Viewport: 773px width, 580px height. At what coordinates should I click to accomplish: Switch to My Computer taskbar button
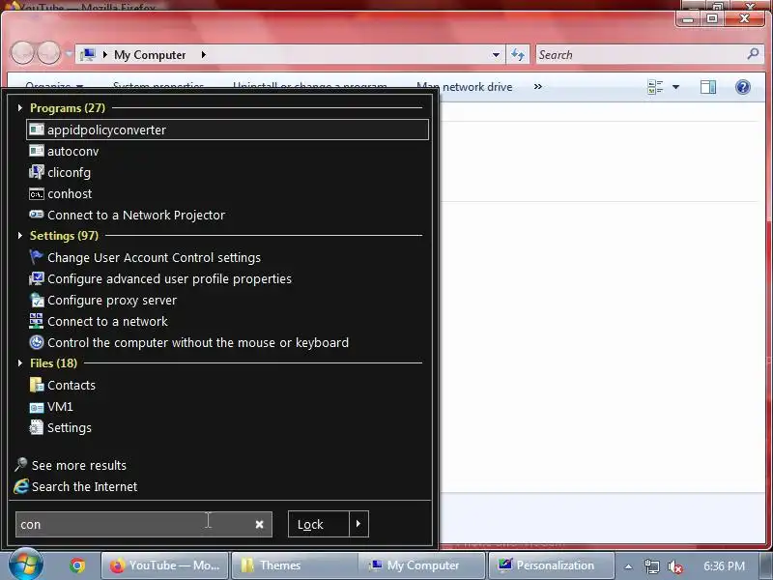pyautogui.click(x=423, y=565)
